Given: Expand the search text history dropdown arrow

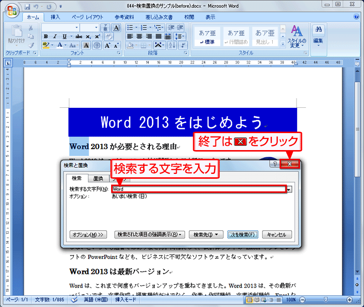Looking at the screenshot, I should [x=289, y=189].
